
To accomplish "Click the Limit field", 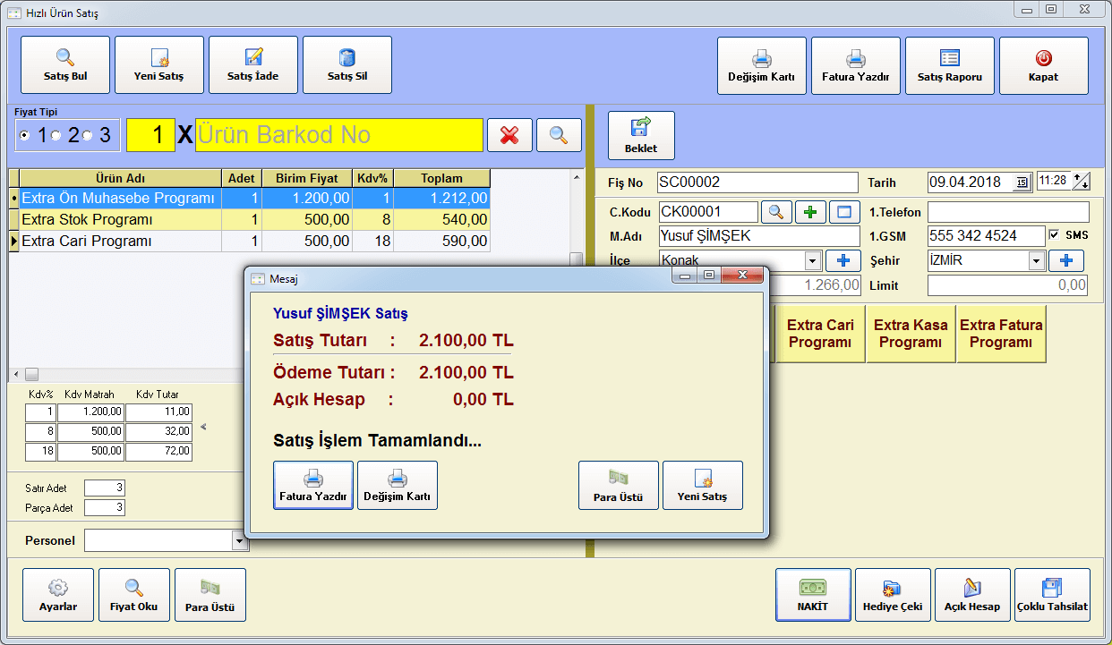I will point(1008,285).
